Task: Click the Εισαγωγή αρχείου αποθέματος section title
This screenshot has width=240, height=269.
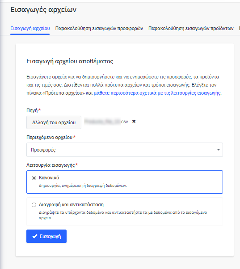Action: (x=70, y=61)
